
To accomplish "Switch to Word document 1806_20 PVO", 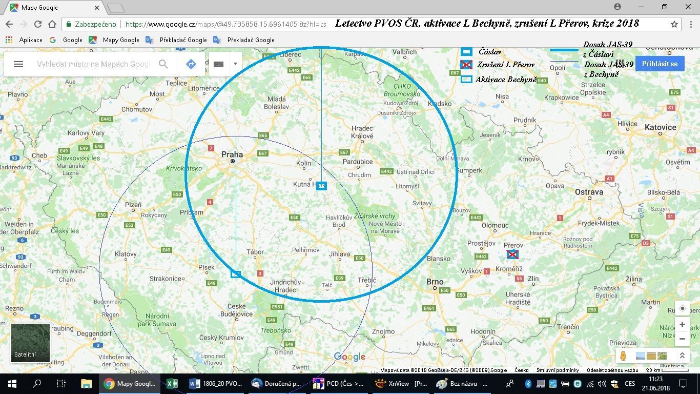I will pyautogui.click(x=215, y=383).
